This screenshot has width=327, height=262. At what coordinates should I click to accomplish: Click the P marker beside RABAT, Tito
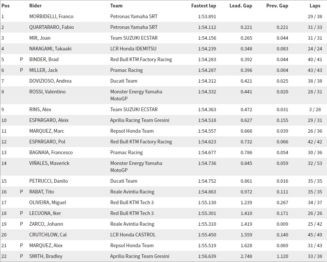click(x=22, y=192)
